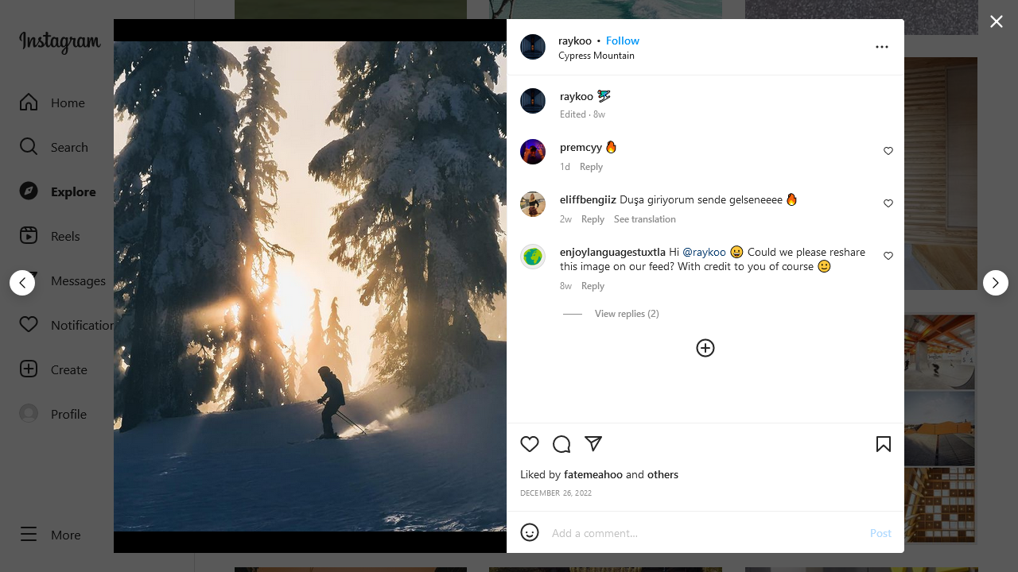The height and width of the screenshot is (572, 1018).
Task: Open raykoo avatar beside caption
Action: [533, 101]
